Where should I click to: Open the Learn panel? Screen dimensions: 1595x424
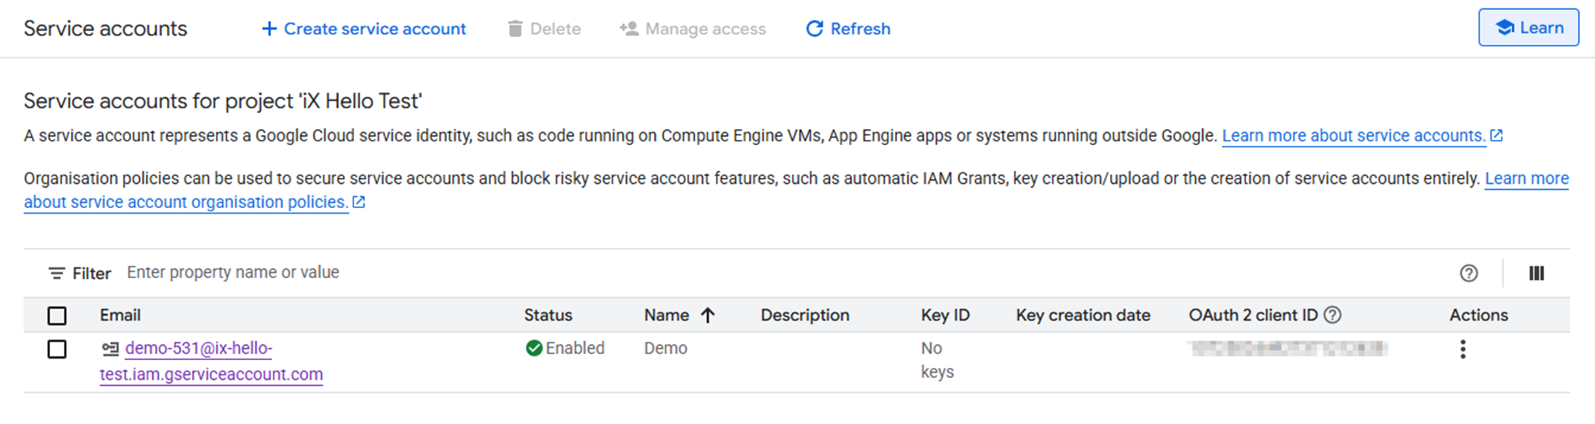pyautogui.click(x=1528, y=28)
